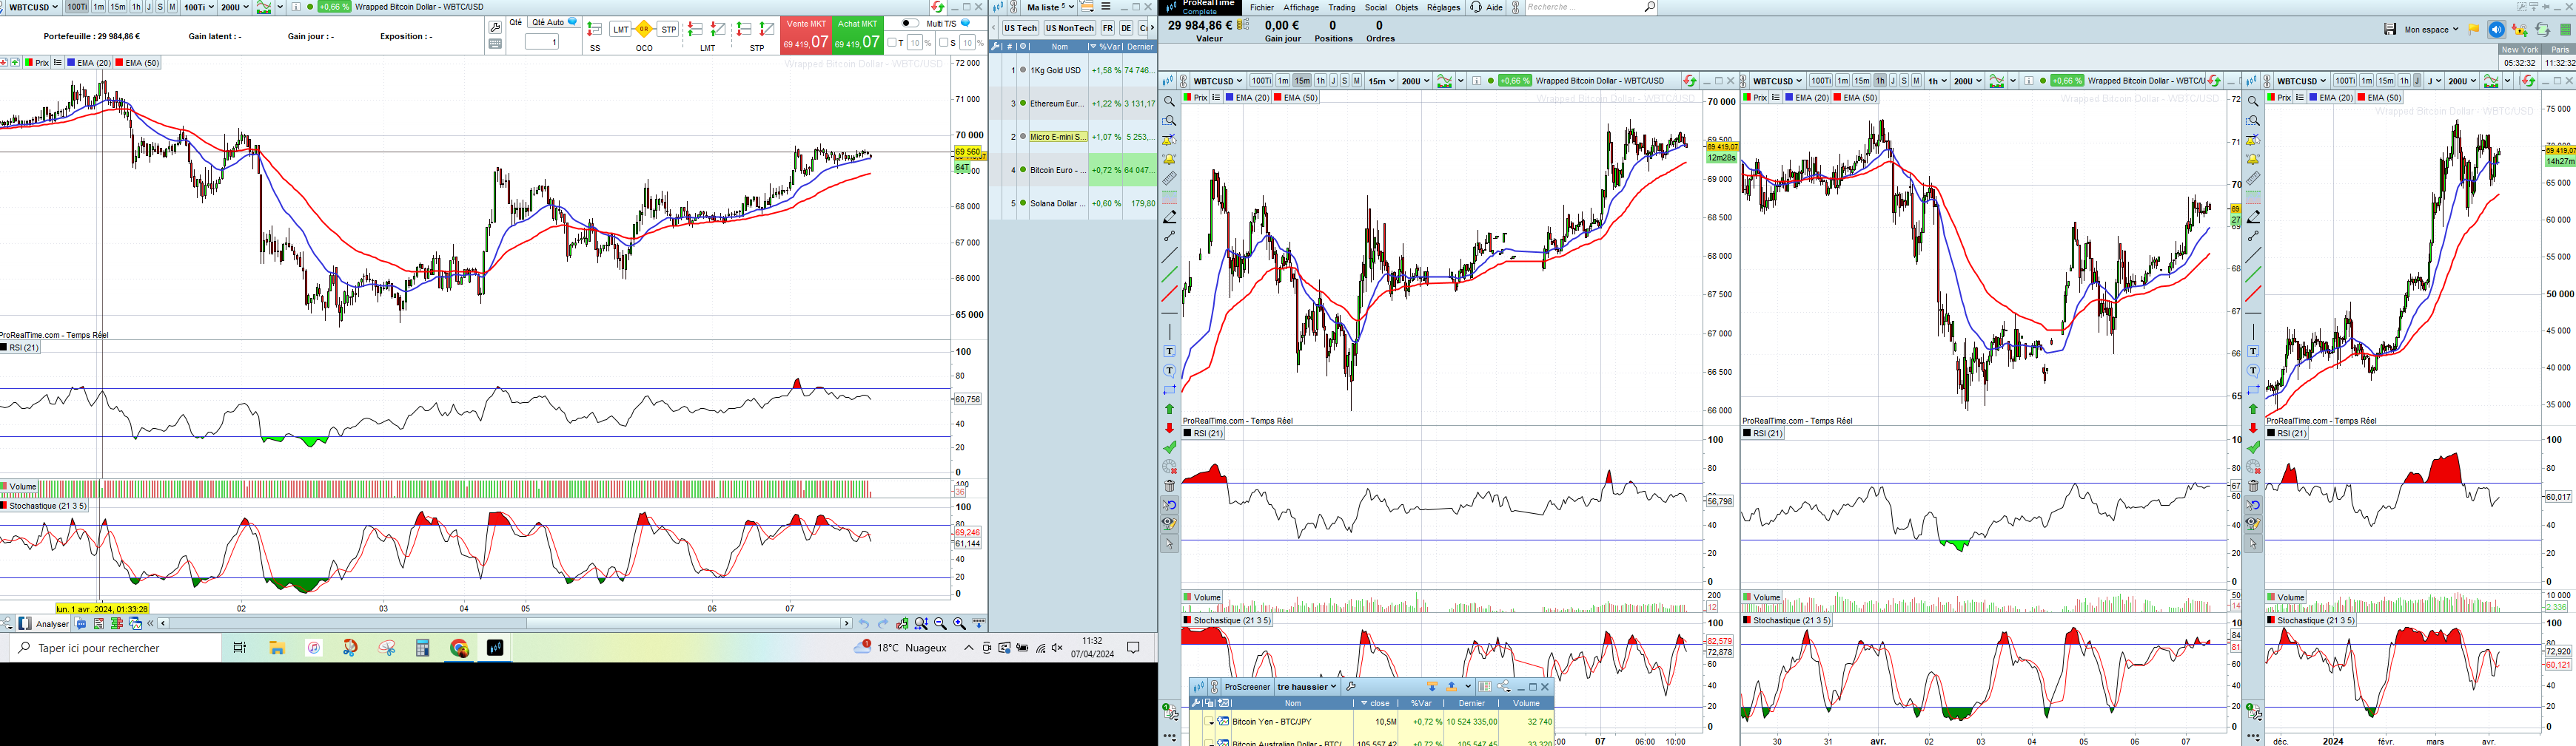Open the 100Ti timeframe dropdown on left chart
The width and height of the screenshot is (2576, 746).
(198, 7)
